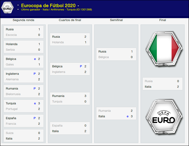Click the up arrow beside the competition title
Screen dimensions: 189x146
tap(18, 5)
